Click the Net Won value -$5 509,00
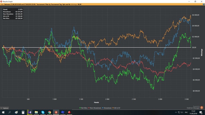 tap(19, 18)
